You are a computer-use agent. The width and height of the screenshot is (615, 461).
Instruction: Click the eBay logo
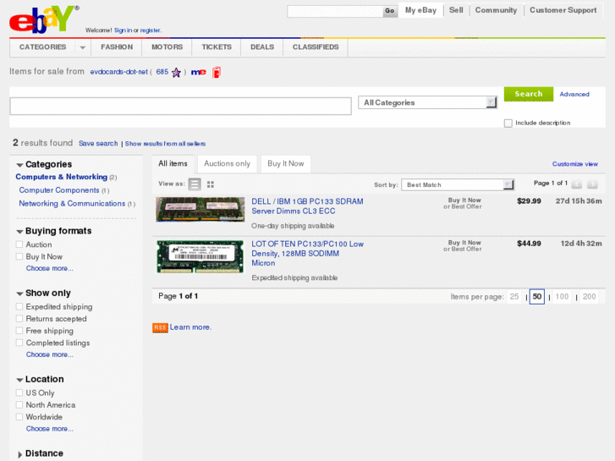click(x=43, y=19)
